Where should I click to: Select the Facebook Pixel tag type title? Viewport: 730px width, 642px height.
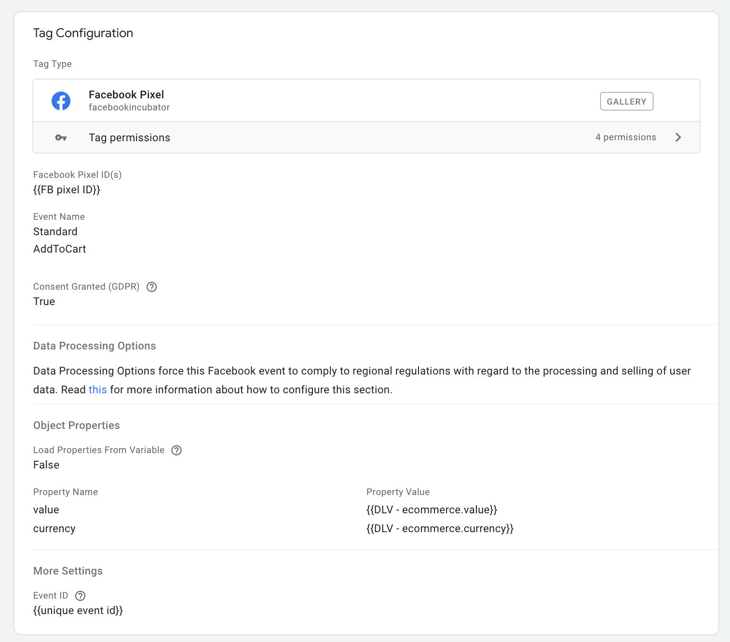coord(126,94)
